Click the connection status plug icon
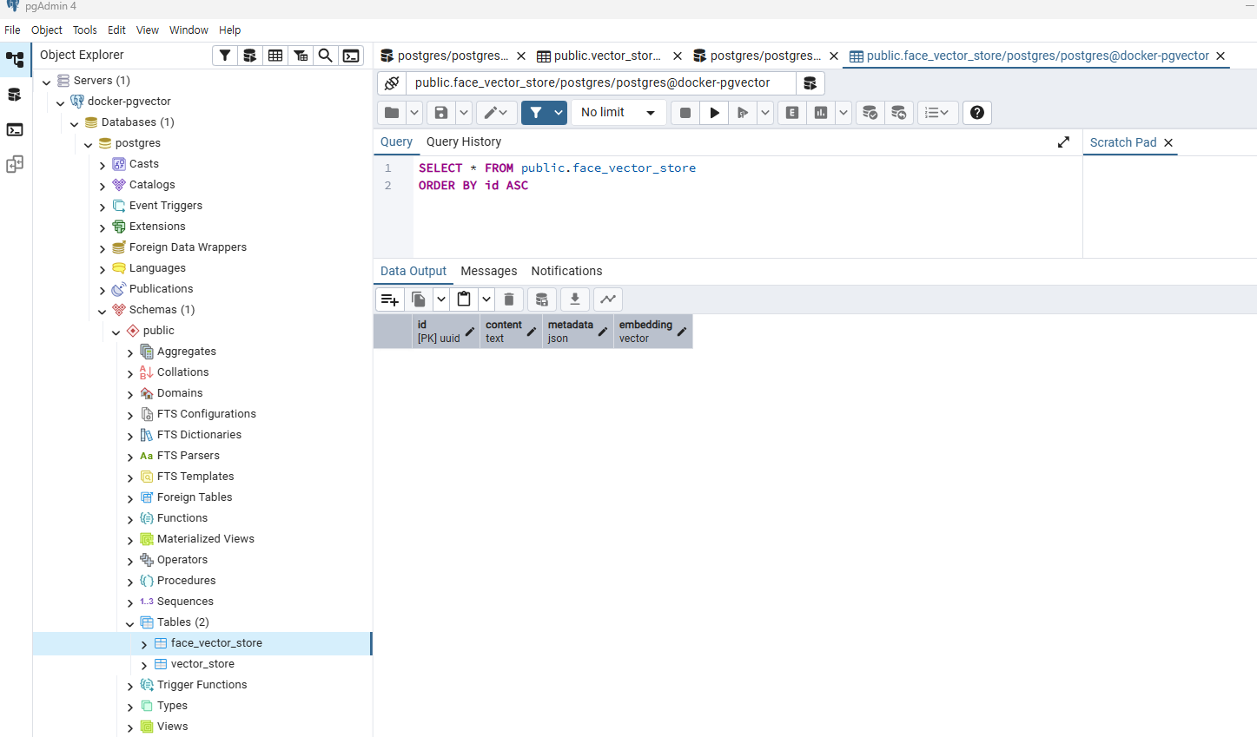The height and width of the screenshot is (737, 1257). coord(392,83)
